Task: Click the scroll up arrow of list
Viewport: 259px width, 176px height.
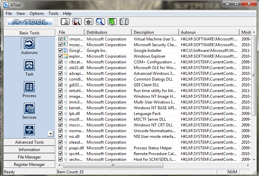Action: coord(254,32)
